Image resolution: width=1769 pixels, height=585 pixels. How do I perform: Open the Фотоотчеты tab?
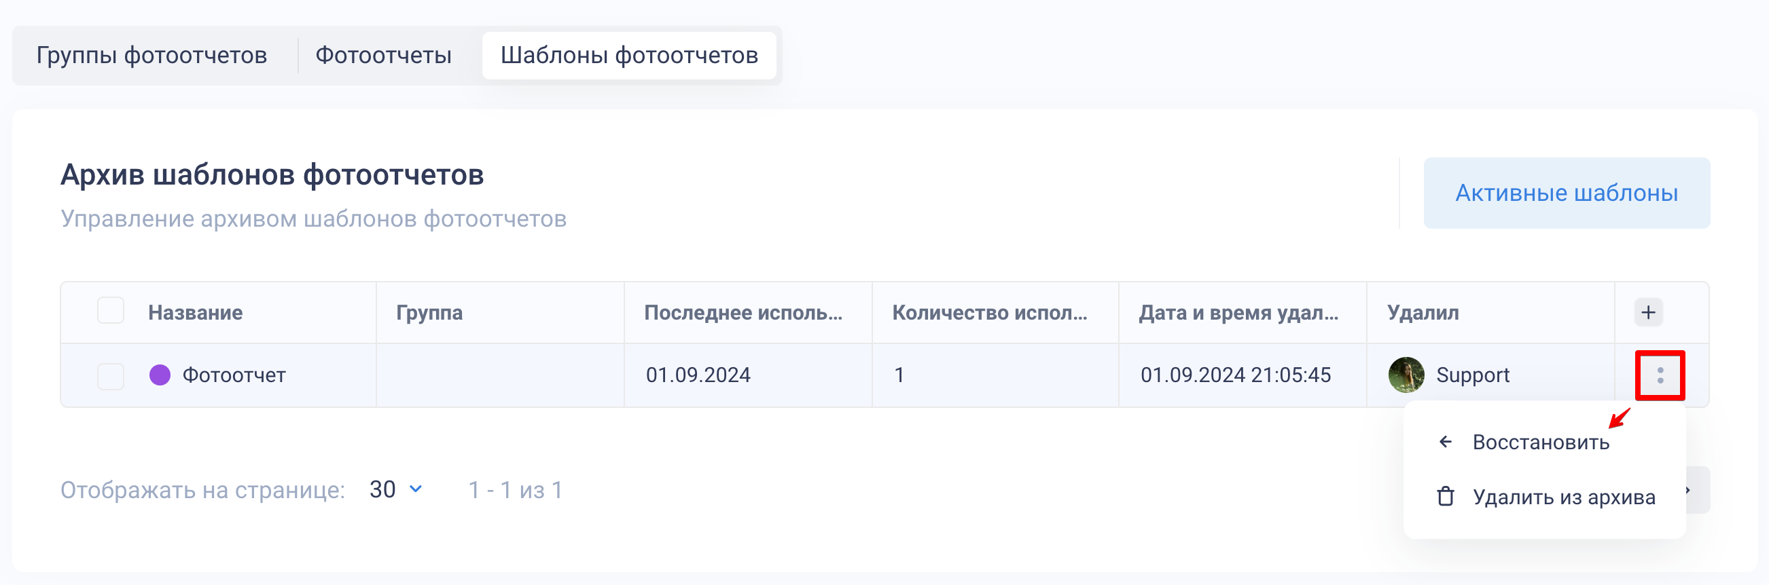coord(383,56)
